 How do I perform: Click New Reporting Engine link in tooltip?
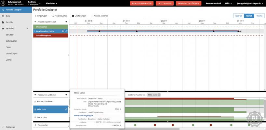click(84, 116)
